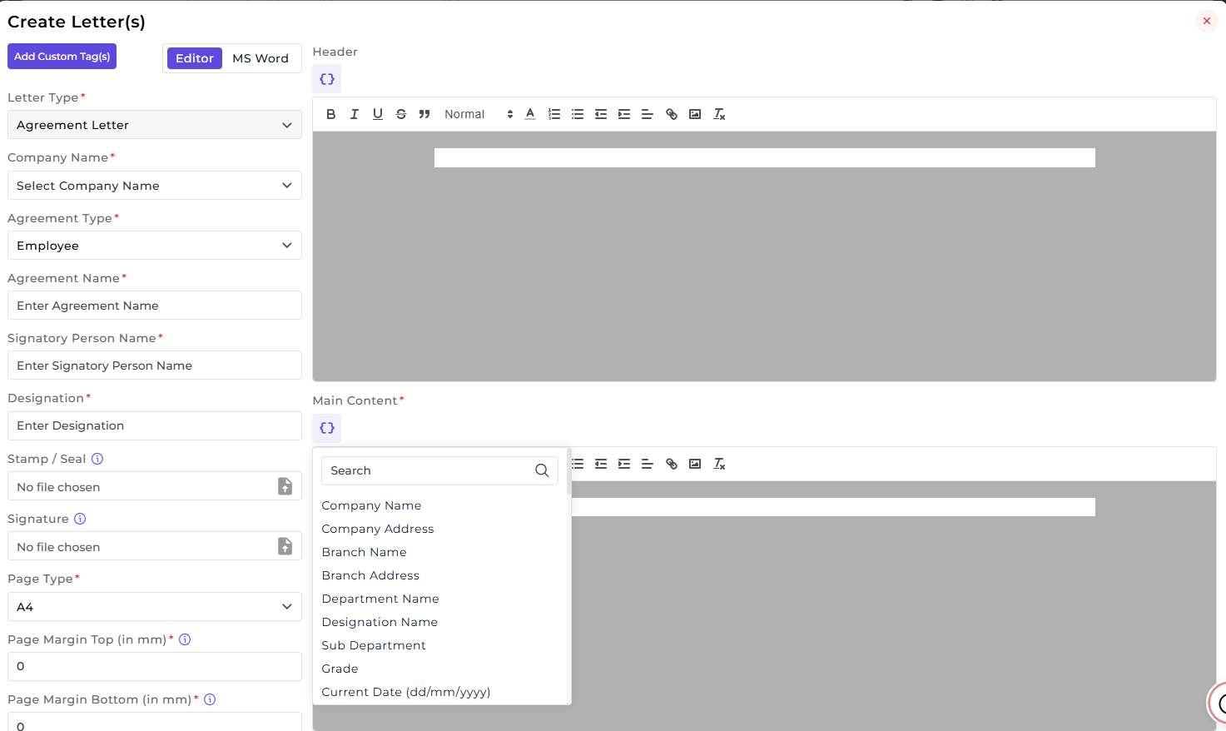Apply blockquote in Header toolbar
Viewport: 1226px width, 731px height.
tap(424, 114)
